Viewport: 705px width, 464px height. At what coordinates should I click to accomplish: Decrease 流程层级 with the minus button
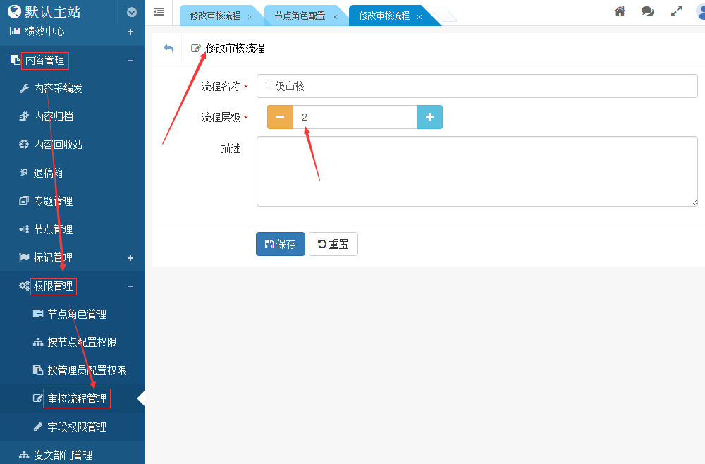280,117
